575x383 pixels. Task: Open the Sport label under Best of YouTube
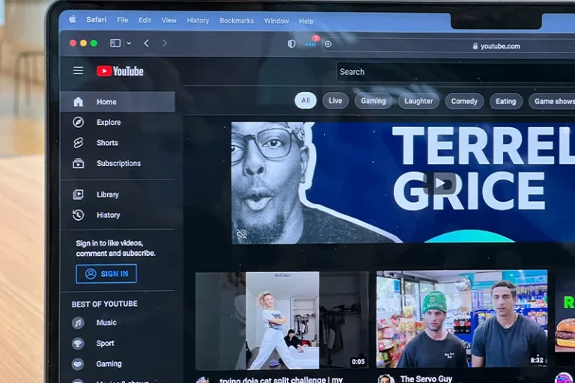[105, 343]
